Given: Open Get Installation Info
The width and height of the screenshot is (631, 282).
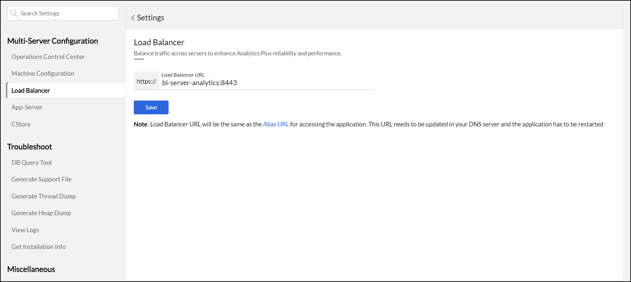Looking at the screenshot, I should pyautogui.click(x=38, y=247).
